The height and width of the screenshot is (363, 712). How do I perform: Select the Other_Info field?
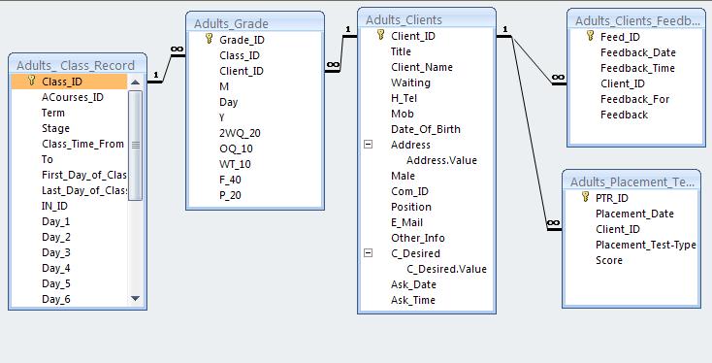point(418,238)
